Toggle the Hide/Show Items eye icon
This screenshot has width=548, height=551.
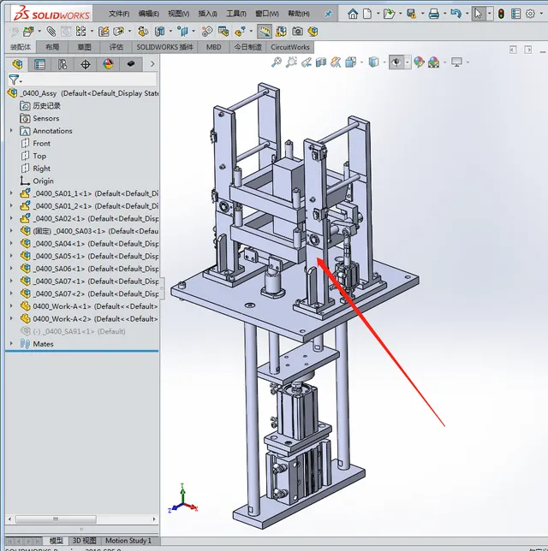coord(396,62)
